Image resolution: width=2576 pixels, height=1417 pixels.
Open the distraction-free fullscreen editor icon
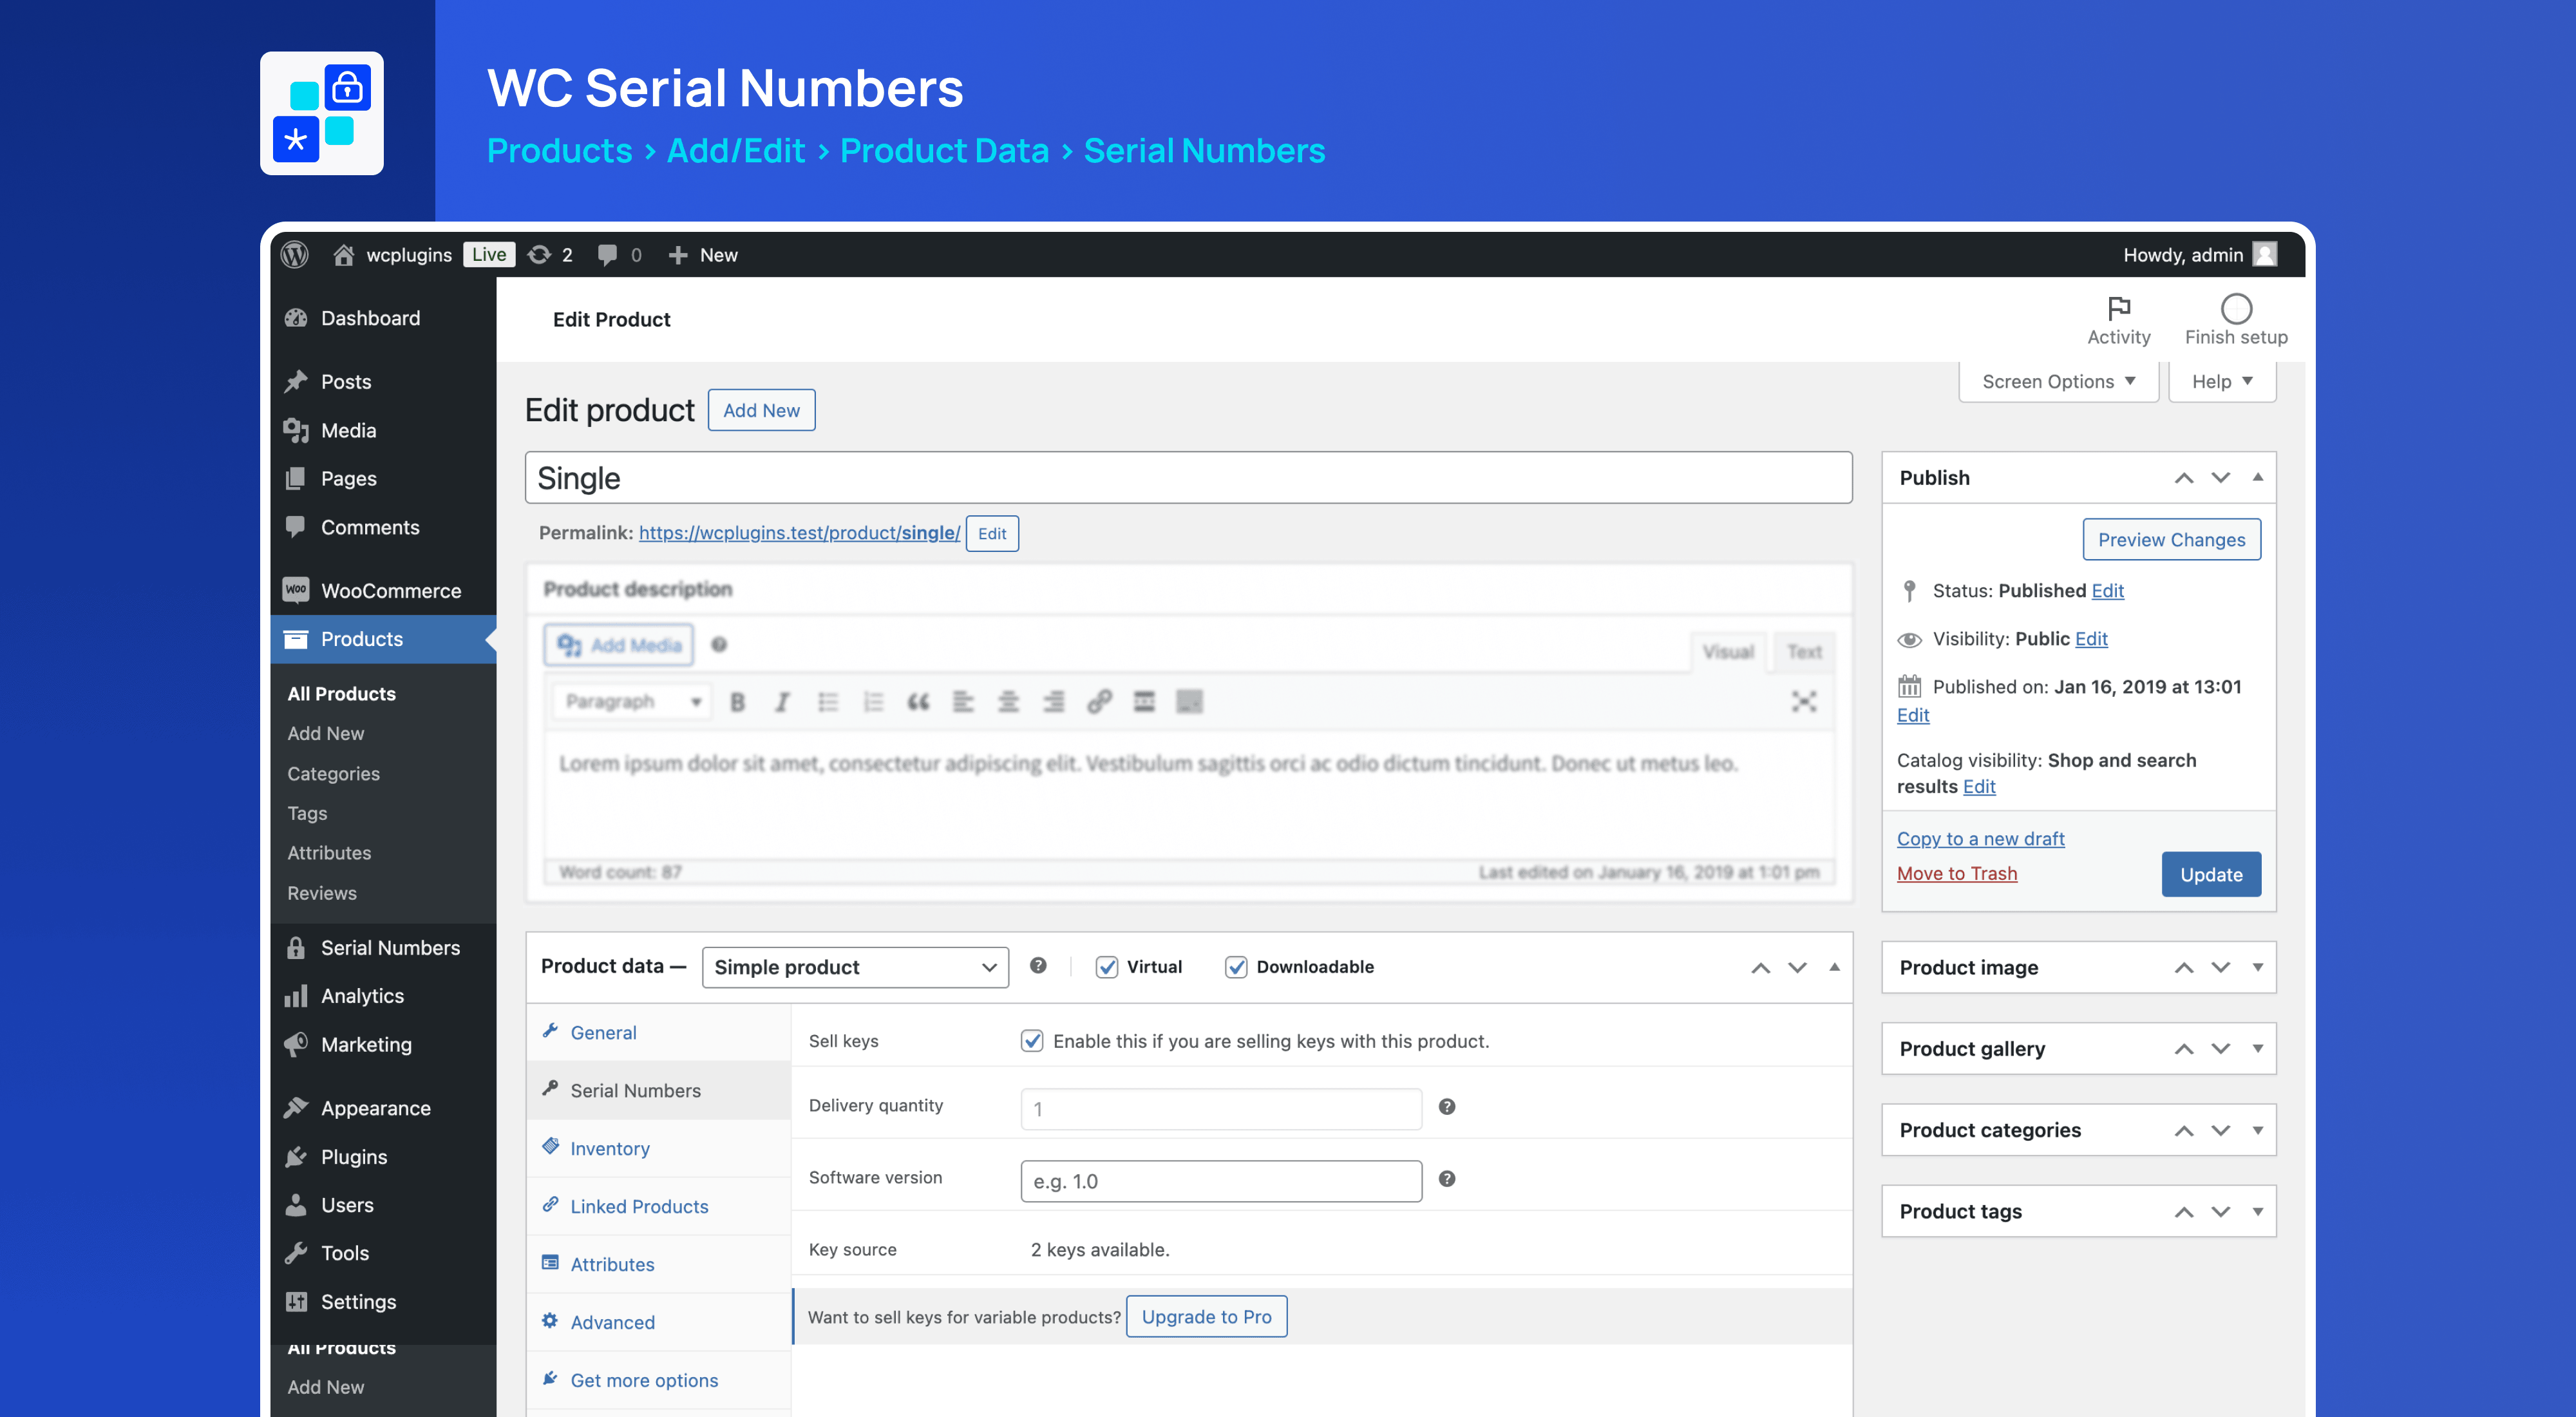(1804, 701)
